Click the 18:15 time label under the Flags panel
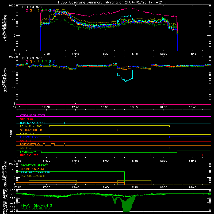This screenshot has height=214, width=214. point(134,161)
